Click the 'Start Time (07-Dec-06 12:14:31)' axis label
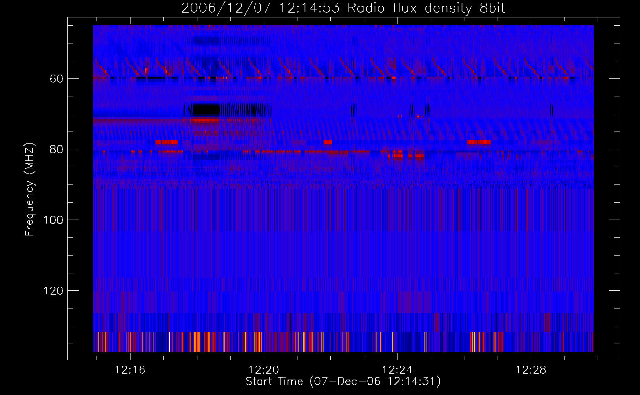 tap(343, 382)
